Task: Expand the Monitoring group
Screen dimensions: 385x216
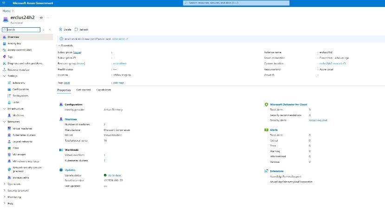Action: (x=4, y=197)
